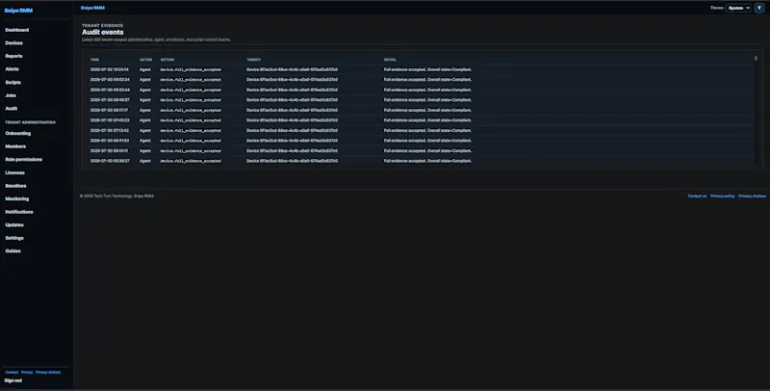Click the sidebar Privacy choices link

coord(48,373)
